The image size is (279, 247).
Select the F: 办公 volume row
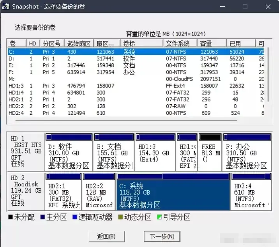click(136, 72)
